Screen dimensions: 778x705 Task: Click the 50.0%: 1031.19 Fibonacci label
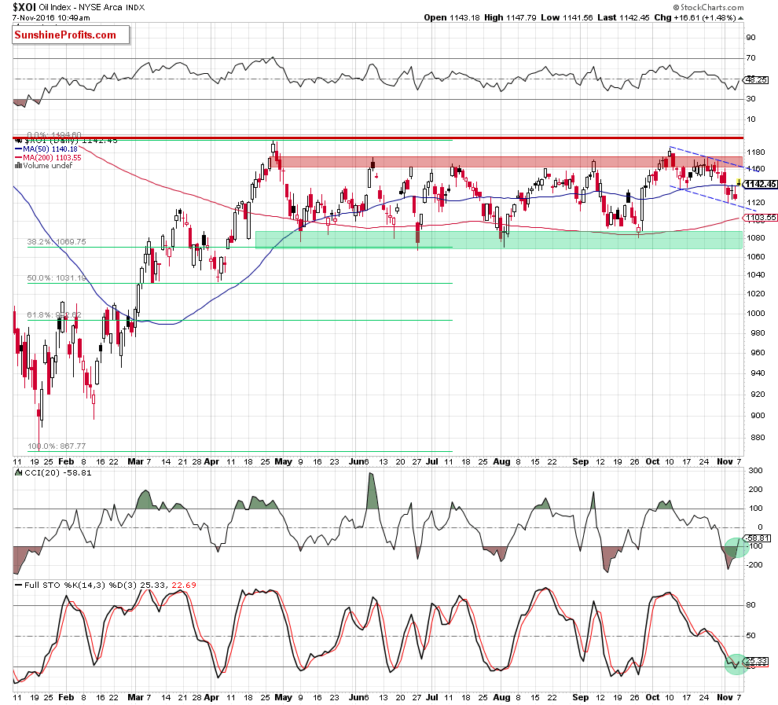pos(57,277)
